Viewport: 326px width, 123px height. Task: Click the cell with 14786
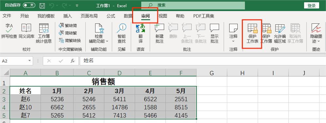pyautogui.click(x=119, y=107)
